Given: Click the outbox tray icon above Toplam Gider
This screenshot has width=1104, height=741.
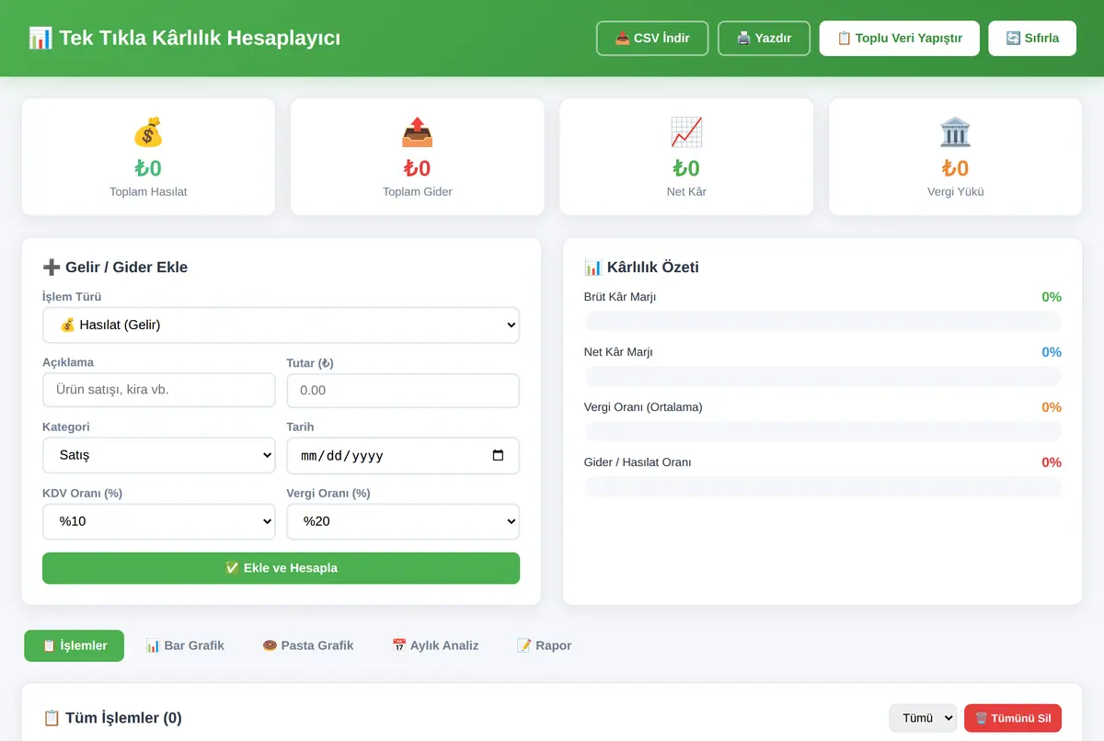Looking at the screenshot, I should pos(417,132).
